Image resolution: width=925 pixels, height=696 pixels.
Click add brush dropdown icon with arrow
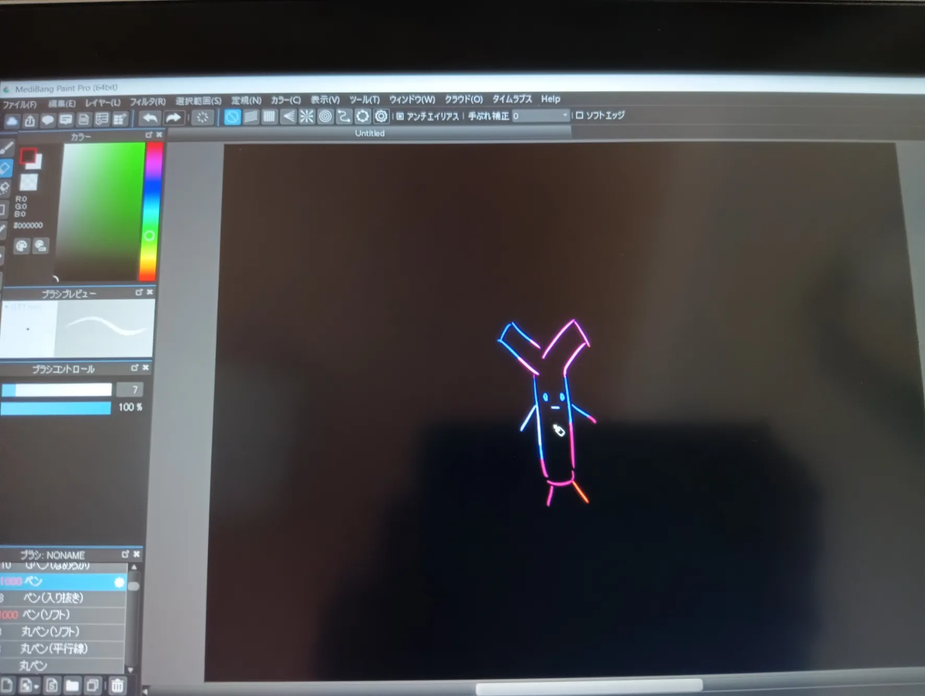click(29, 686)
